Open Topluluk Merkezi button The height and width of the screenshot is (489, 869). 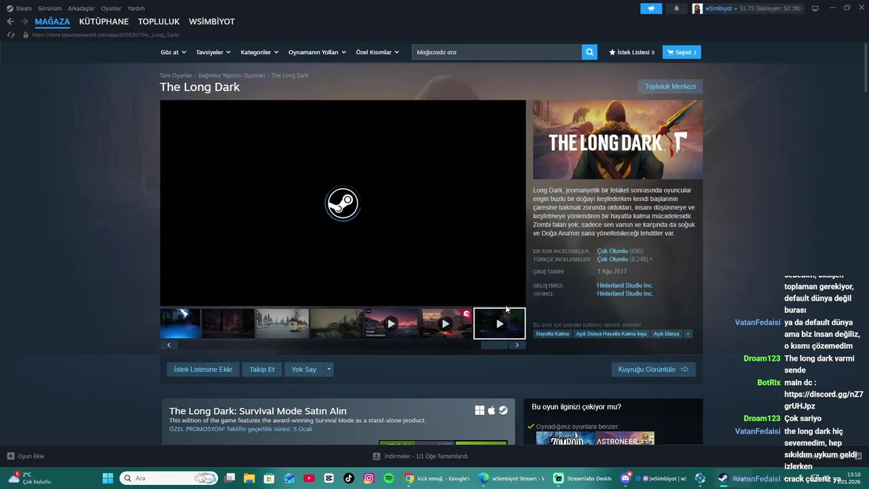670,86
